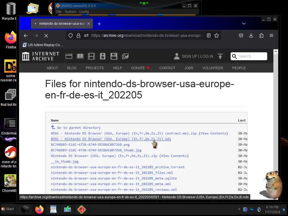Open the Firefox hamburger menu
The image size is (288, 216).
click(x=271, y=35)
